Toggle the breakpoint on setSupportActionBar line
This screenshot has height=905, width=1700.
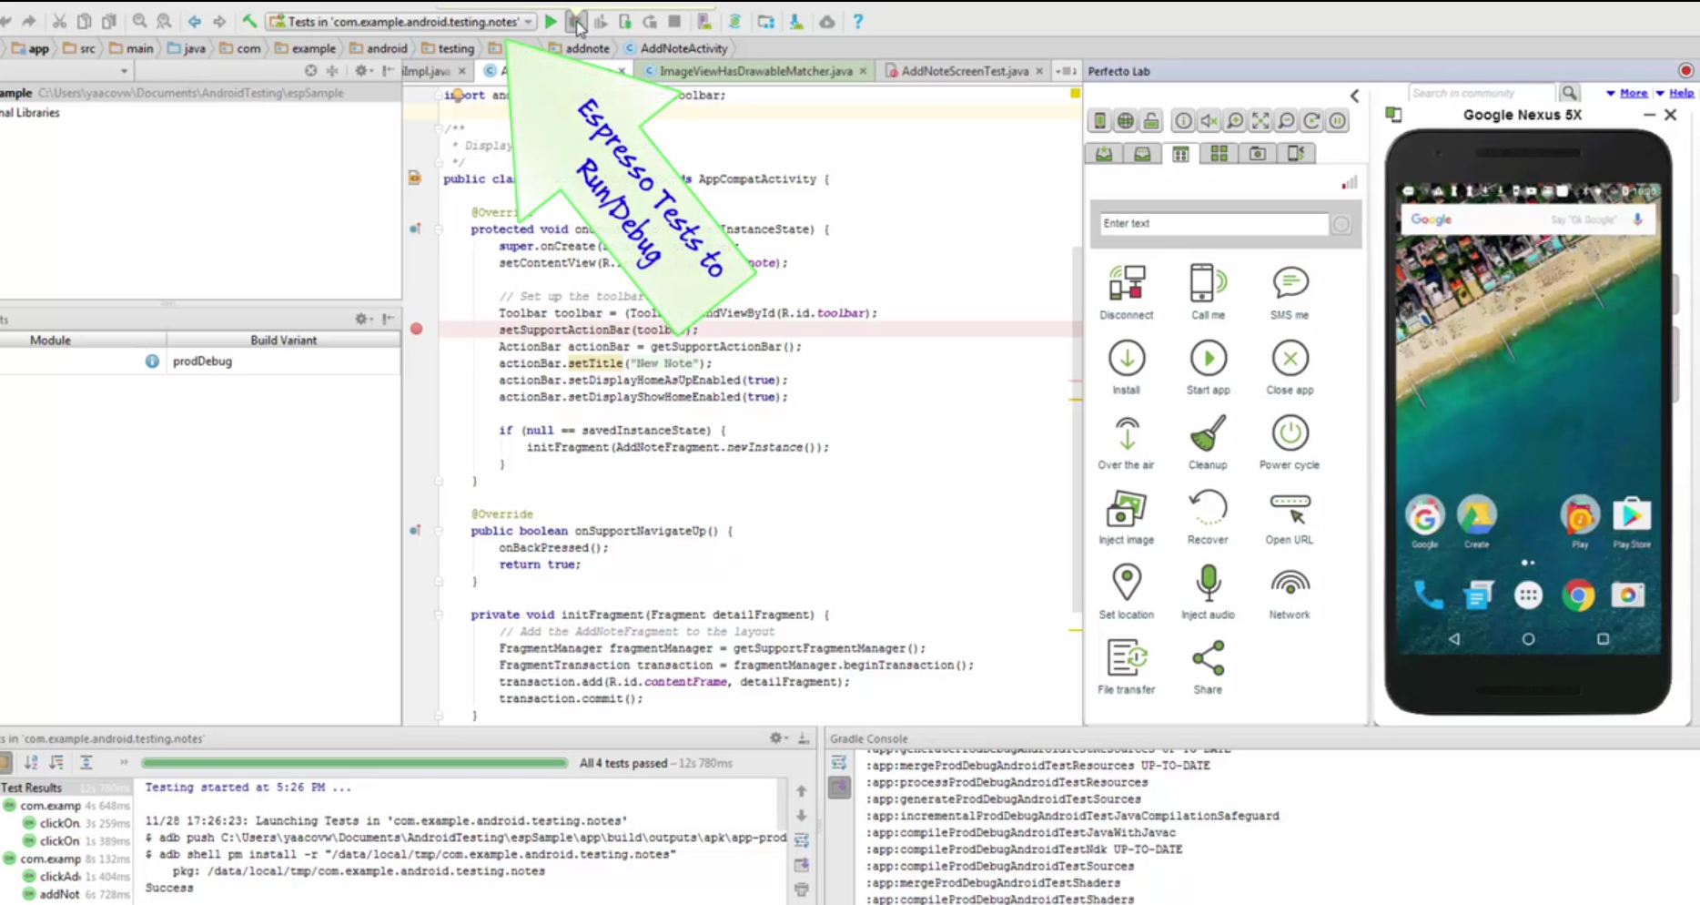tap(416, 329)
